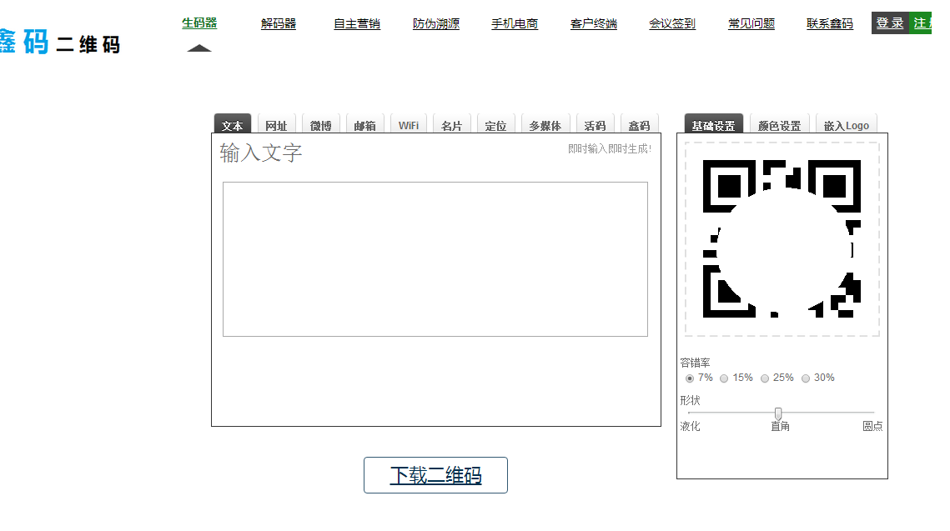Click the 下载二维码 download button
Image resolution: width=950 pixels, height=531 pixels.
435,475
